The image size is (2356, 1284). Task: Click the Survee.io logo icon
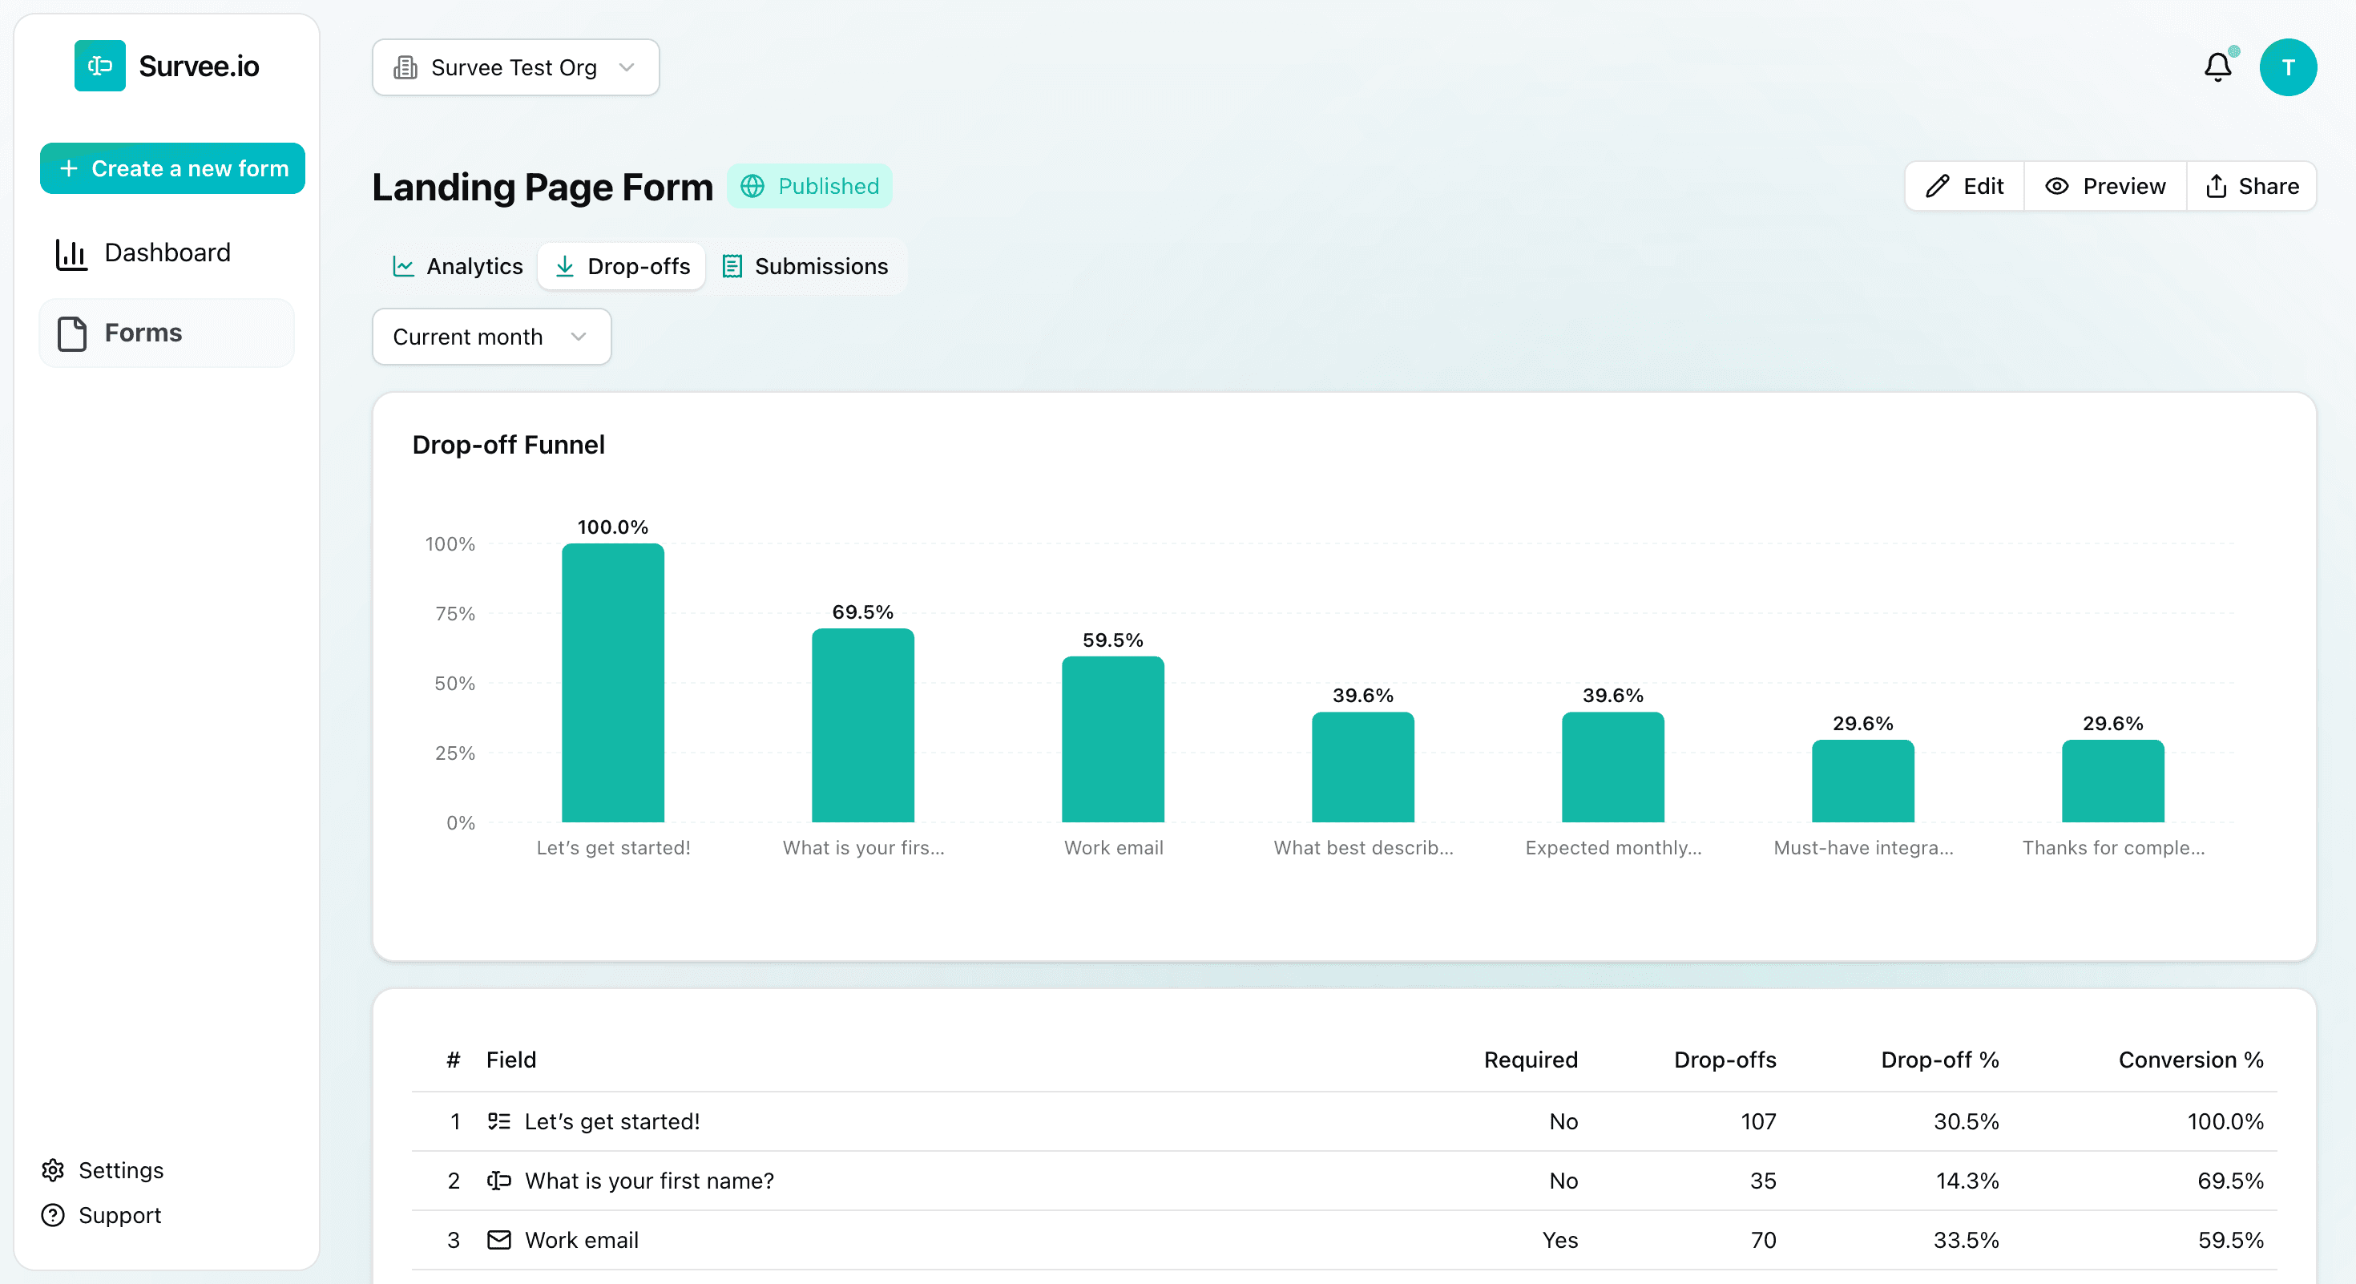point(99,66)
